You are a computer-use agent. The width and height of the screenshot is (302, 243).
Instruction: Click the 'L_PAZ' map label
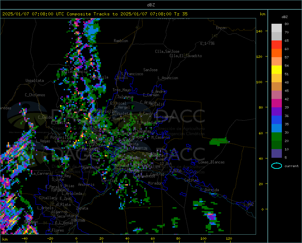[x=249, y=205]
